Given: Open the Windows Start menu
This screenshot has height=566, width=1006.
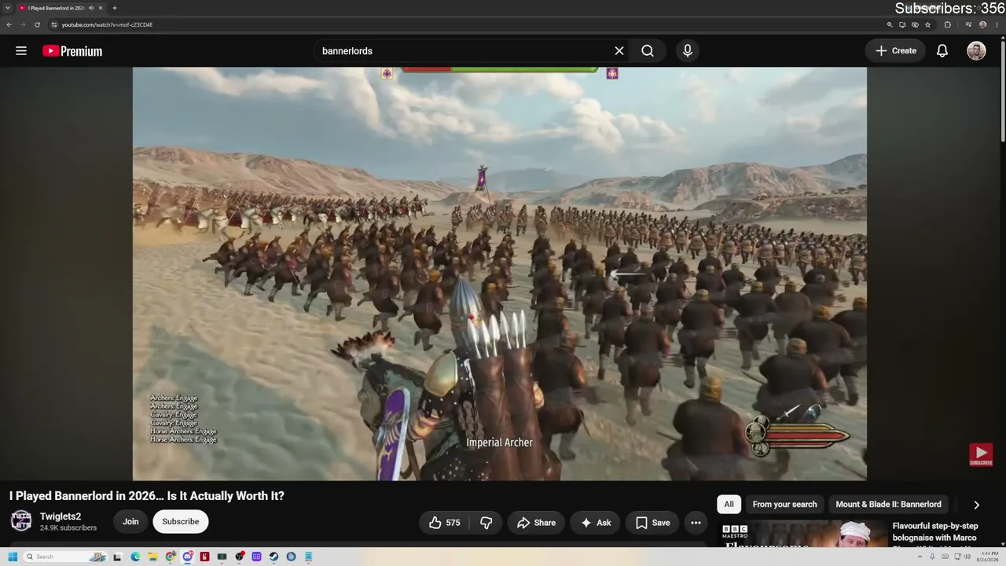Looking at the screenshot, I should [x=13, y=557].
